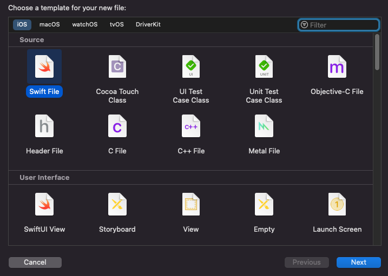
Task: Click the "SwiftUI View" label
Action: 44,230
